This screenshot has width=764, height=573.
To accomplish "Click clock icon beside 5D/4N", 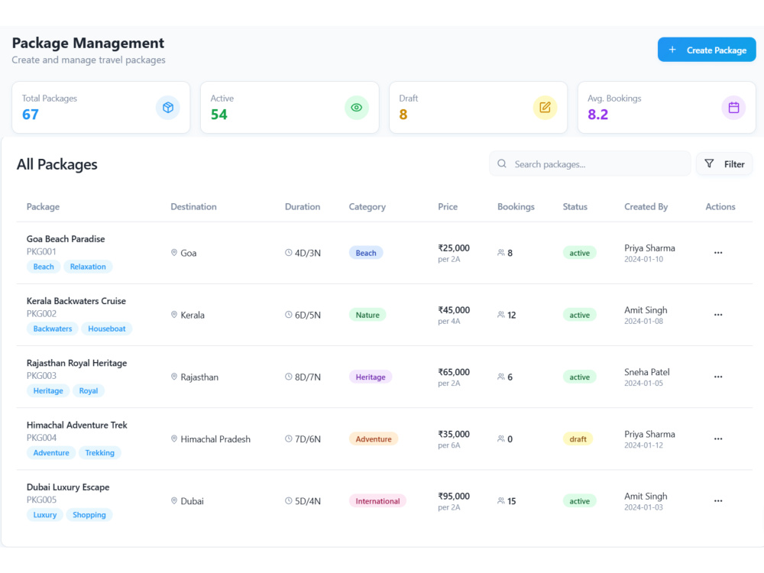I will tap(289, 501).
